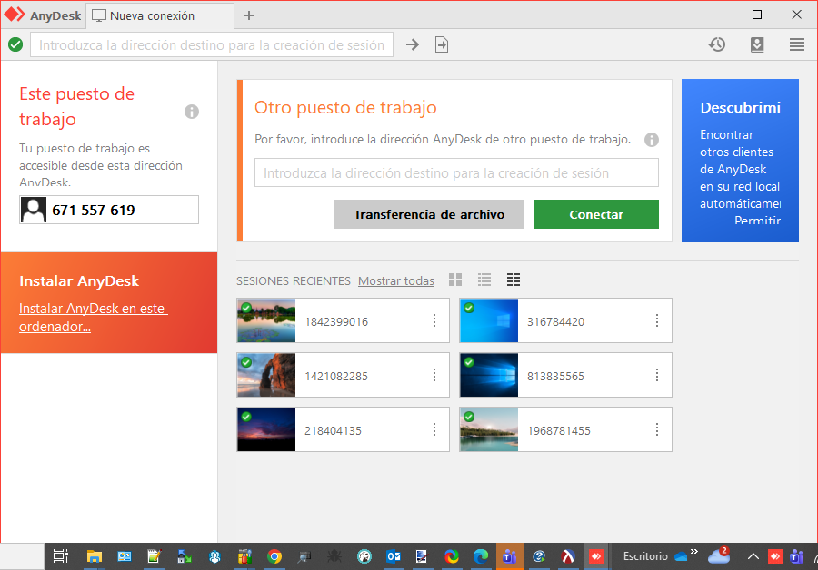Click the info icon beside 'Este puesto de trabajo'
The height and width of the screenshot is (570, 818).
click(x=192, y=112)
